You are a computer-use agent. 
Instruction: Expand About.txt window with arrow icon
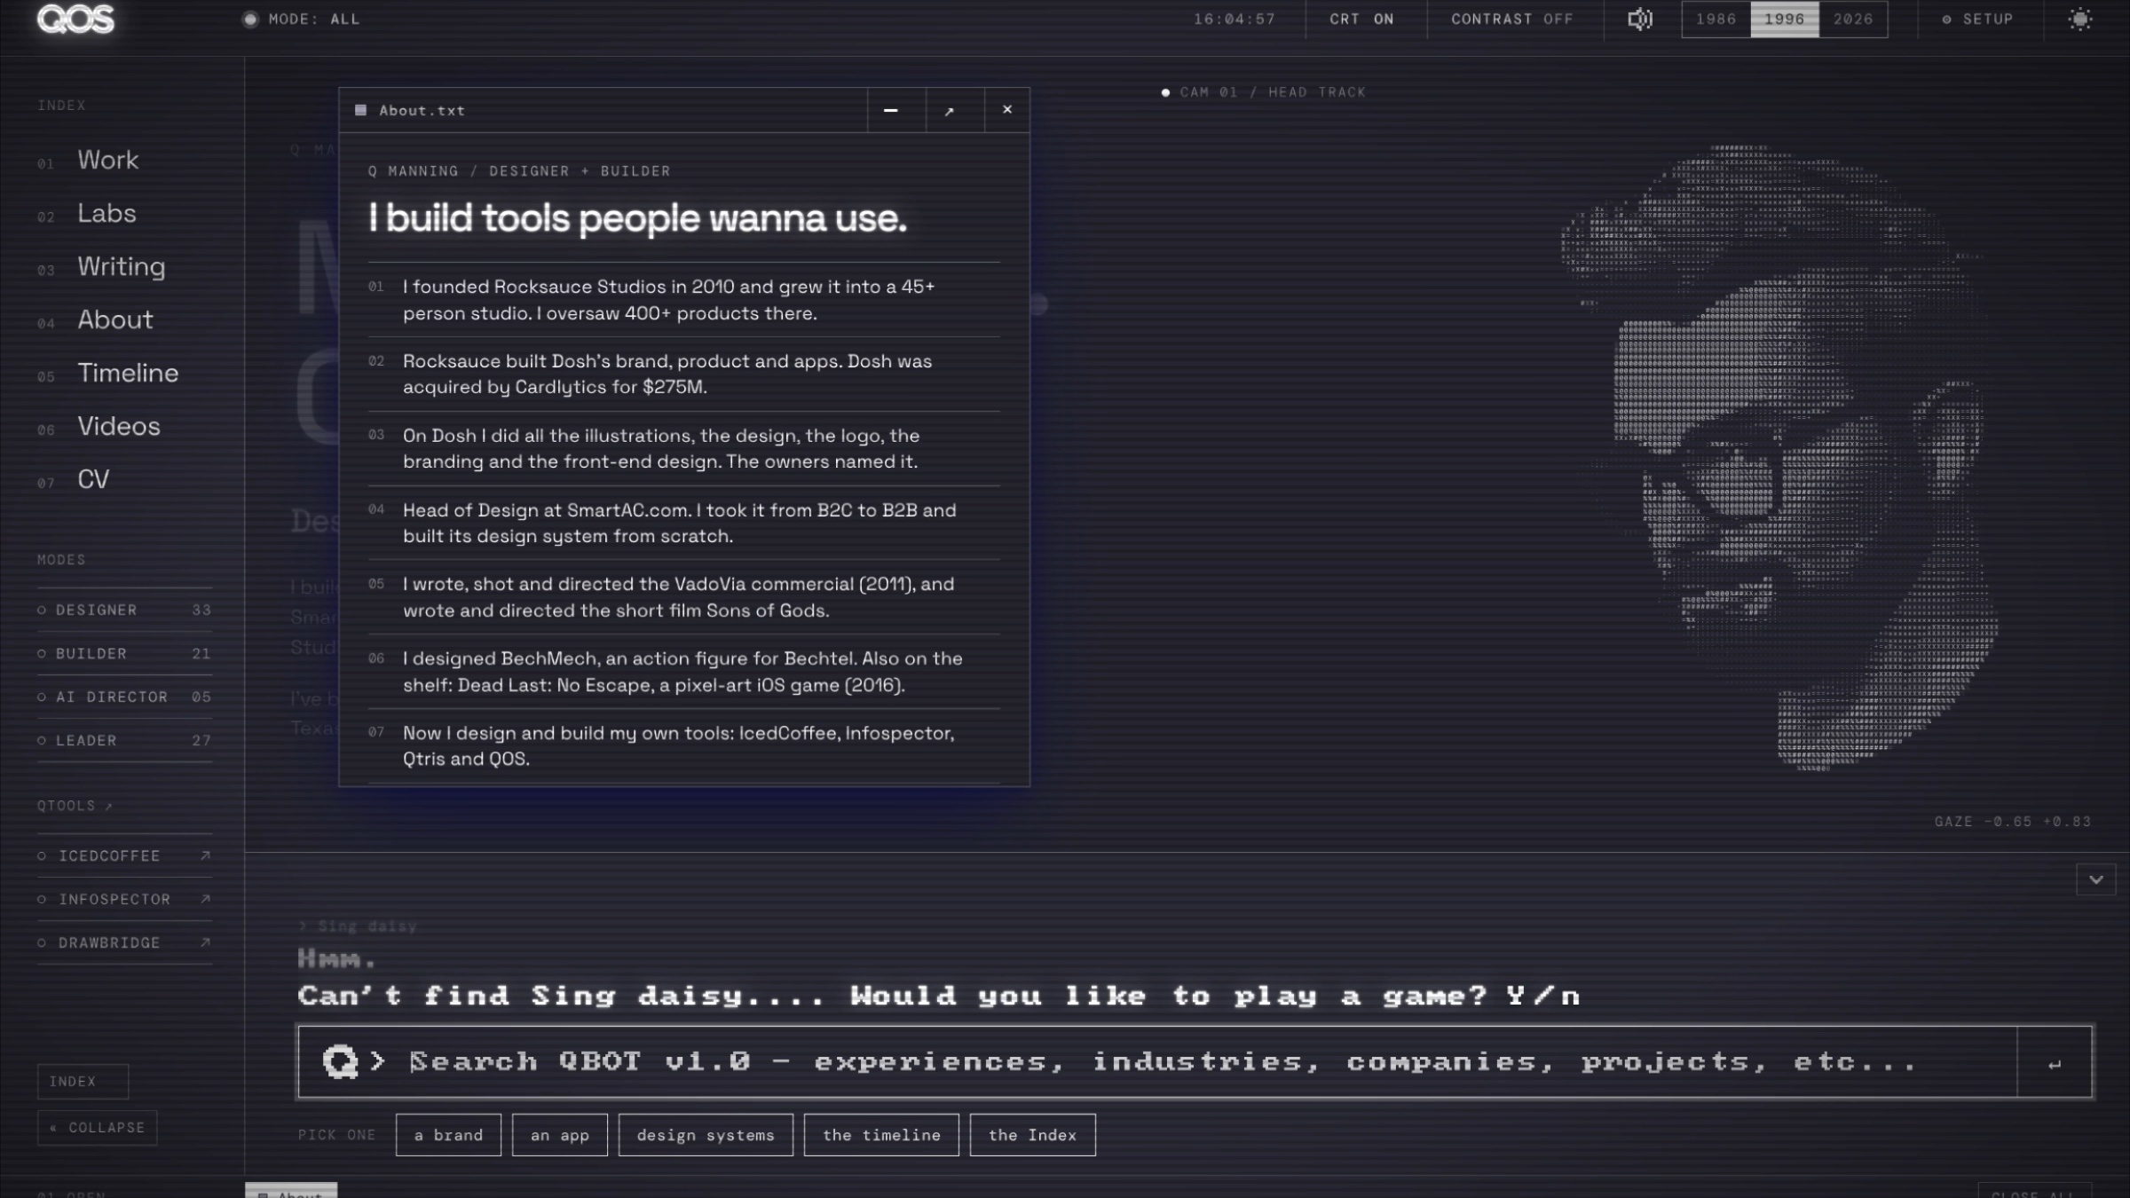[x=950, y=110]
